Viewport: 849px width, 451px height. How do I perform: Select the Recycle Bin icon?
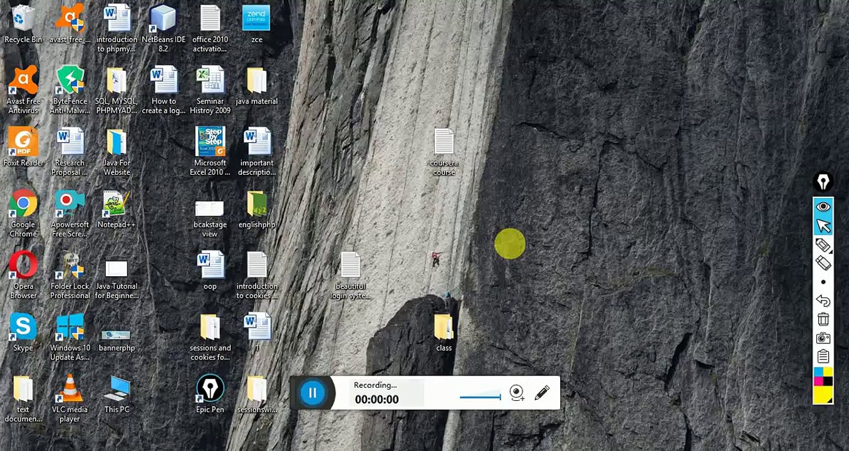(23, 25)
